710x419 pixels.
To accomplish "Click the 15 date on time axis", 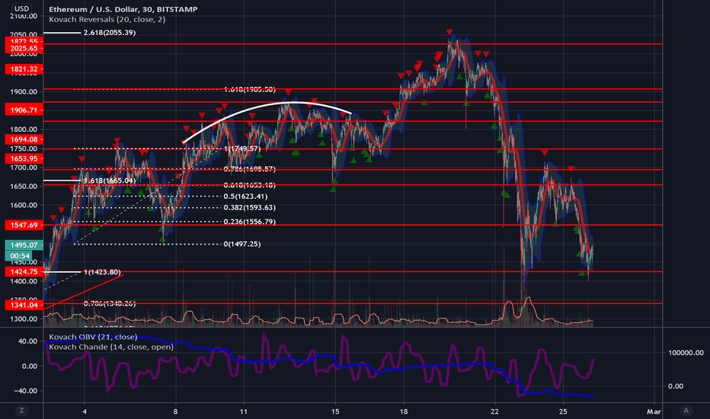I will [x=335, y=411].
